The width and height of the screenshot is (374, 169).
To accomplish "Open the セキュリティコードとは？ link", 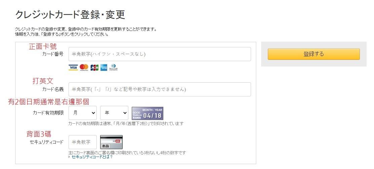I will [x=92, y=157].
